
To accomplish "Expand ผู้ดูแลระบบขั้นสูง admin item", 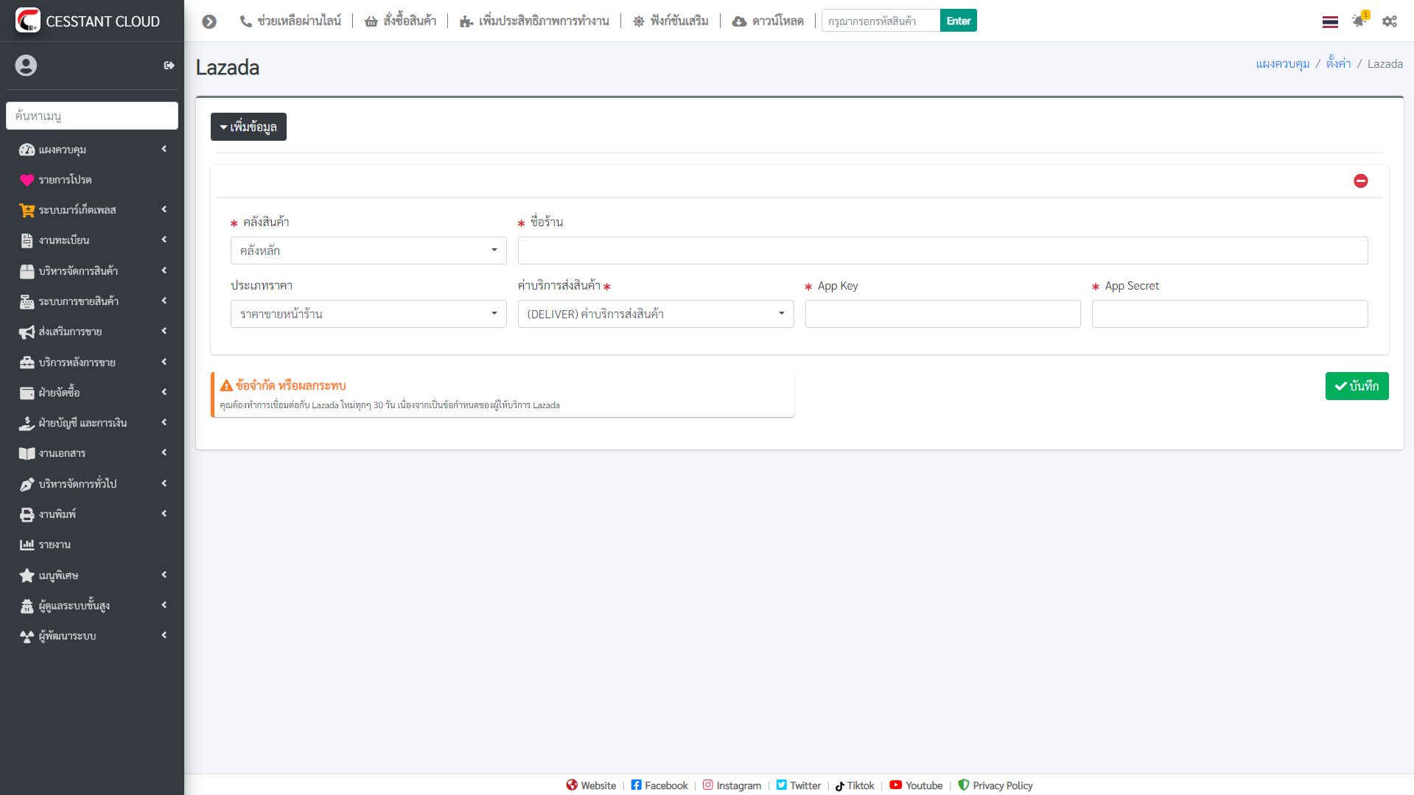I will click(92, 606).
